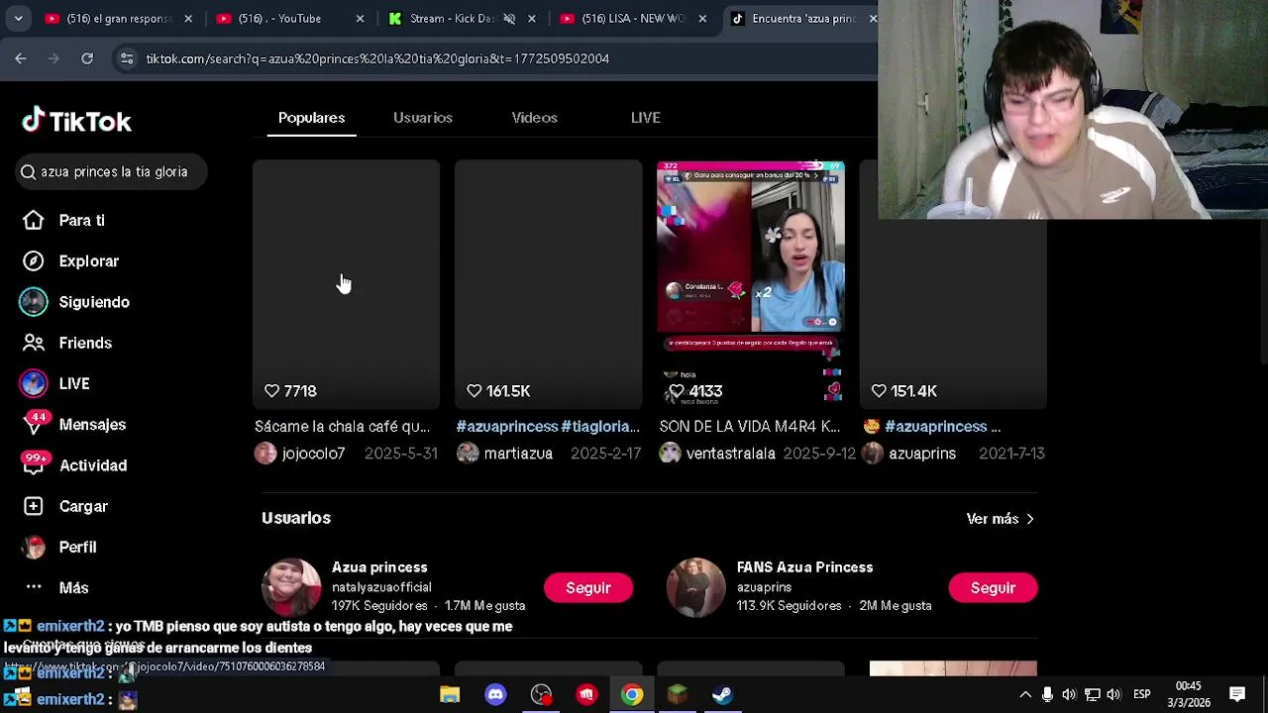Open Explorar compass icon in sidebar
The image size is (1268, 713).
(x=34, y=260)
